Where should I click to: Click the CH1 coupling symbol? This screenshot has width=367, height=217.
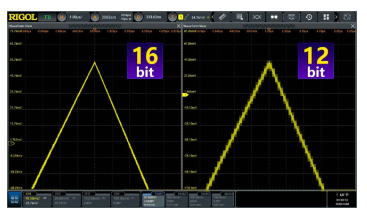[x=45, y=198]
